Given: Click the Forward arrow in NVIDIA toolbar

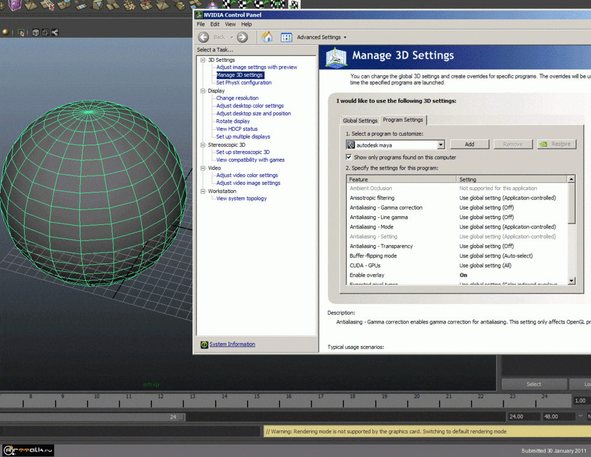Looking at the screenshot, I should coord(242,37).
